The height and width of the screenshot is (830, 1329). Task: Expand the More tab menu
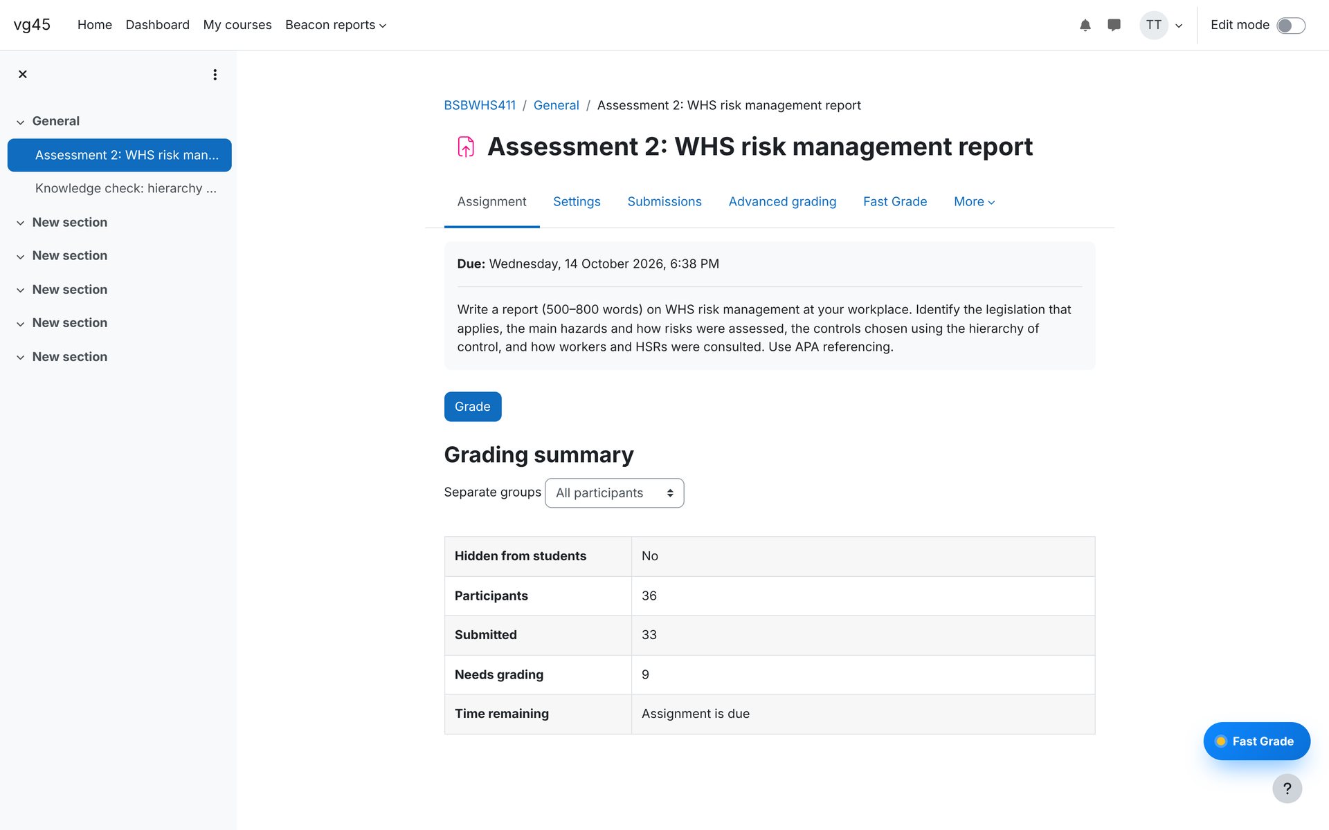974,202
